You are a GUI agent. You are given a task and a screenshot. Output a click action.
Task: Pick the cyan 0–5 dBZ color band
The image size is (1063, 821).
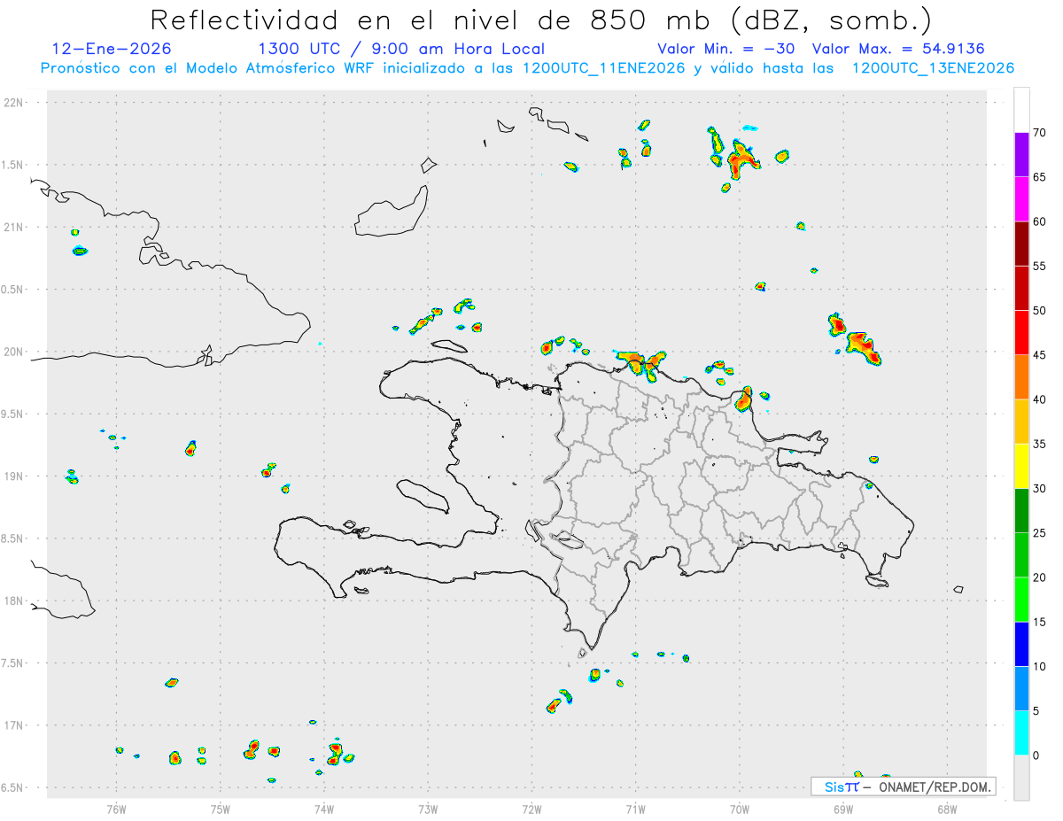(1021, 733)
